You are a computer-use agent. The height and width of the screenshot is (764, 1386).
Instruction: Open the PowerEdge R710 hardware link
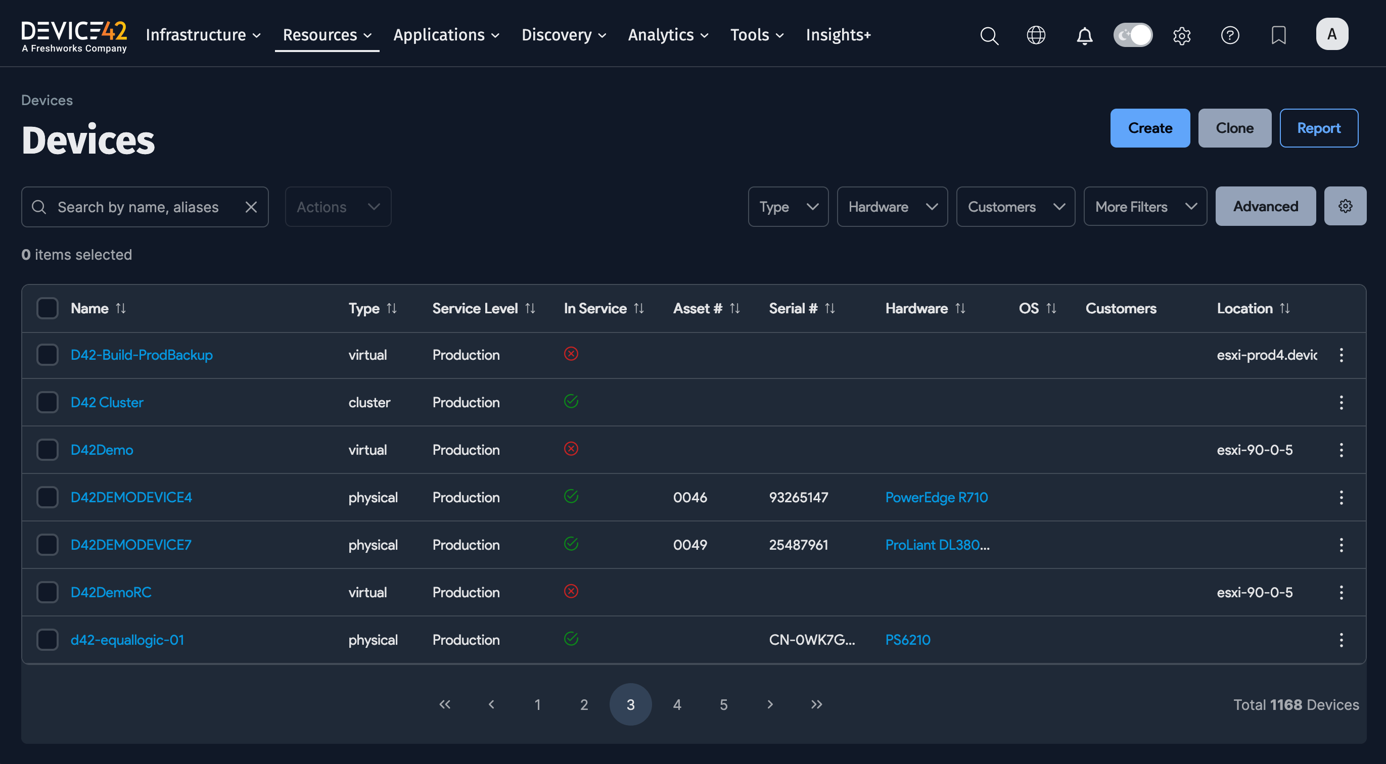click(936, 497)
